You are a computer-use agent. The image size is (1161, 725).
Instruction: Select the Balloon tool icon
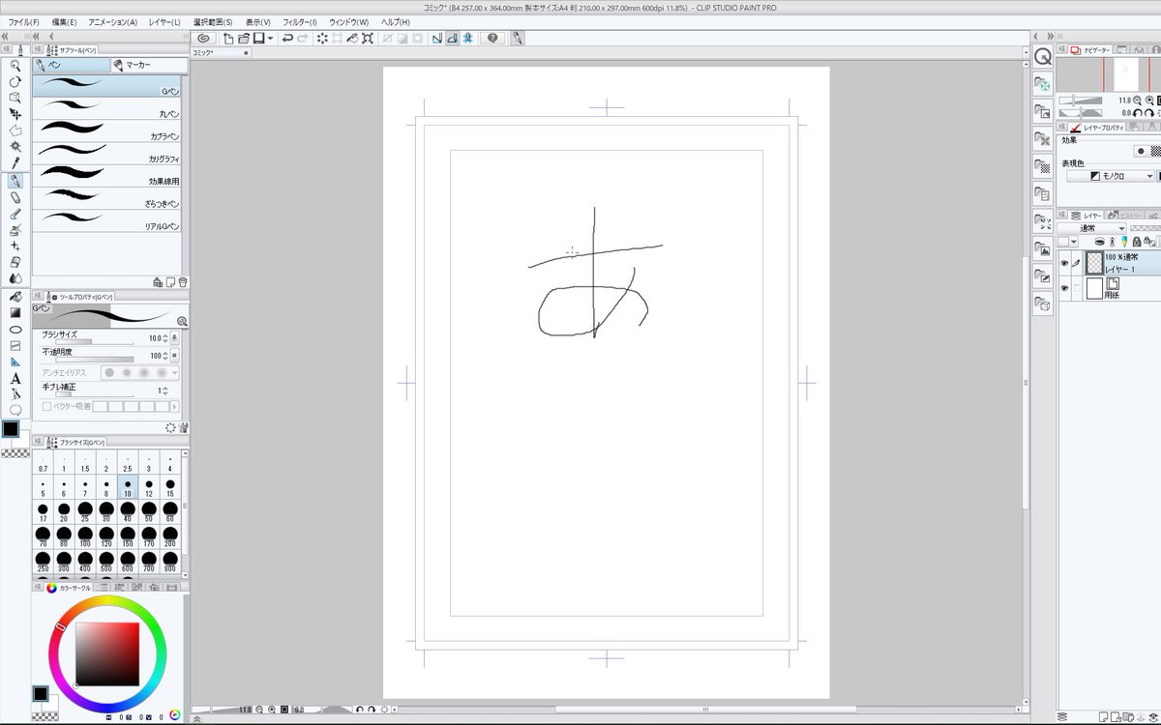15,410
